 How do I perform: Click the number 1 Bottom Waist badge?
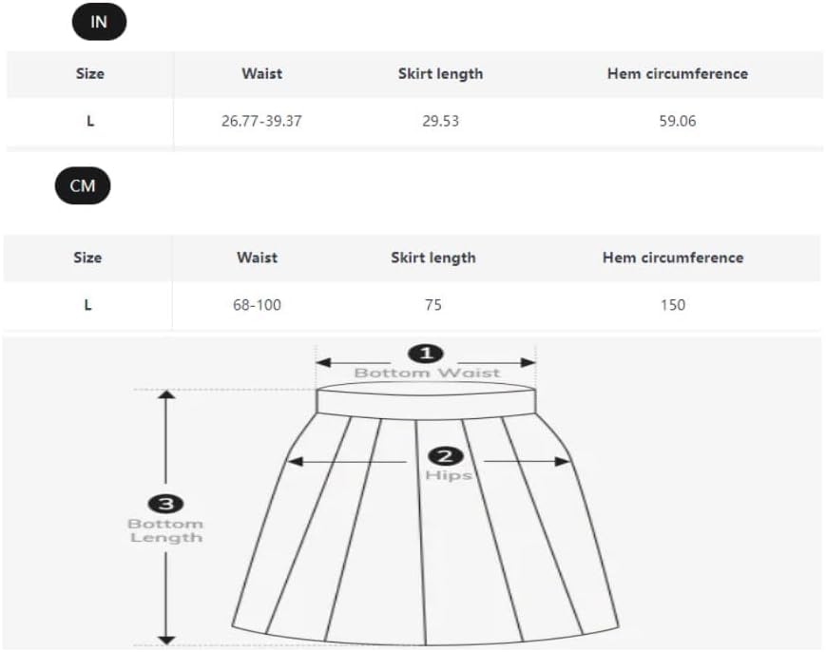[x=426, y=354]
